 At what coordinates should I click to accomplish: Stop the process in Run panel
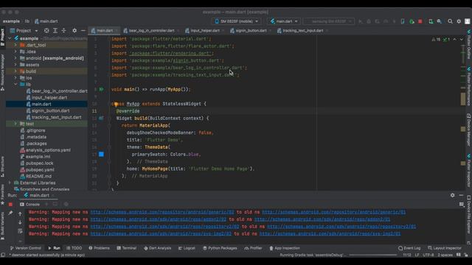[x=10, y=205]
